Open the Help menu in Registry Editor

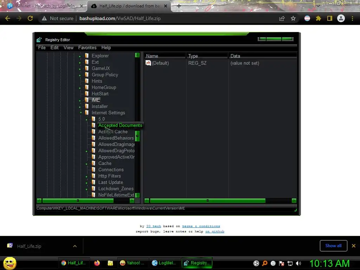(x=106, y=47)
